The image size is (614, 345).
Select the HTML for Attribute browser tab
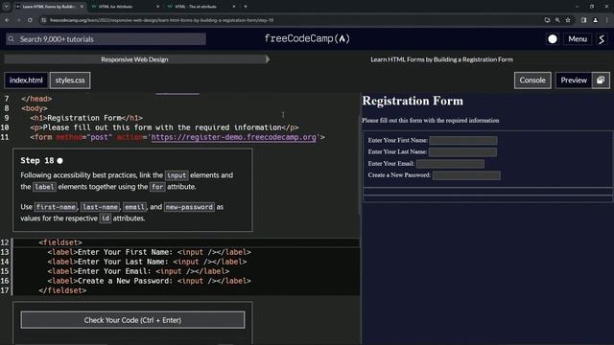click(125, 7)
